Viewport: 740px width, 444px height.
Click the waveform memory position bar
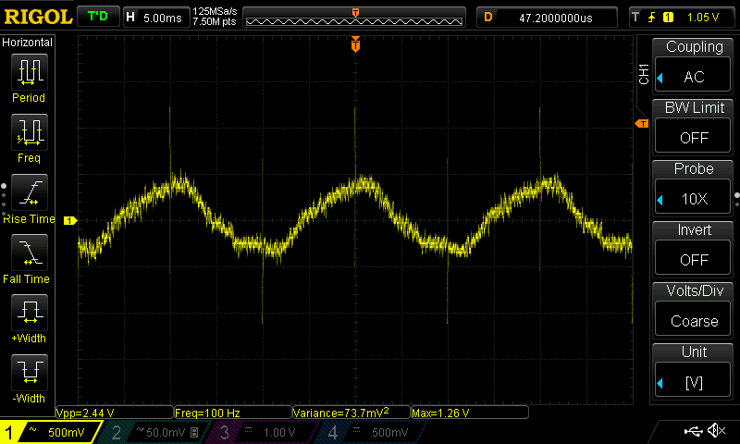click(355, 17)
